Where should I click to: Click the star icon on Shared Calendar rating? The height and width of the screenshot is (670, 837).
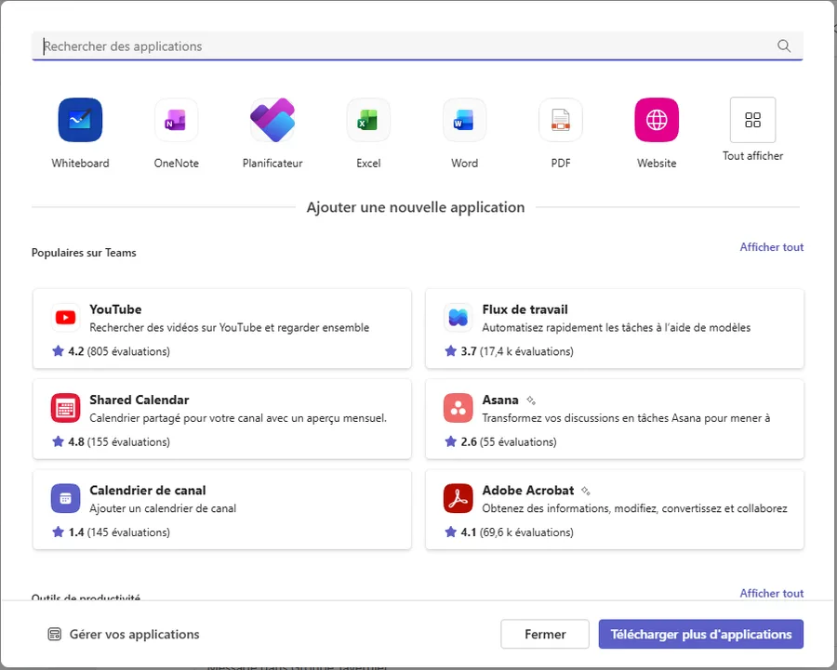(x=58, y=441)
